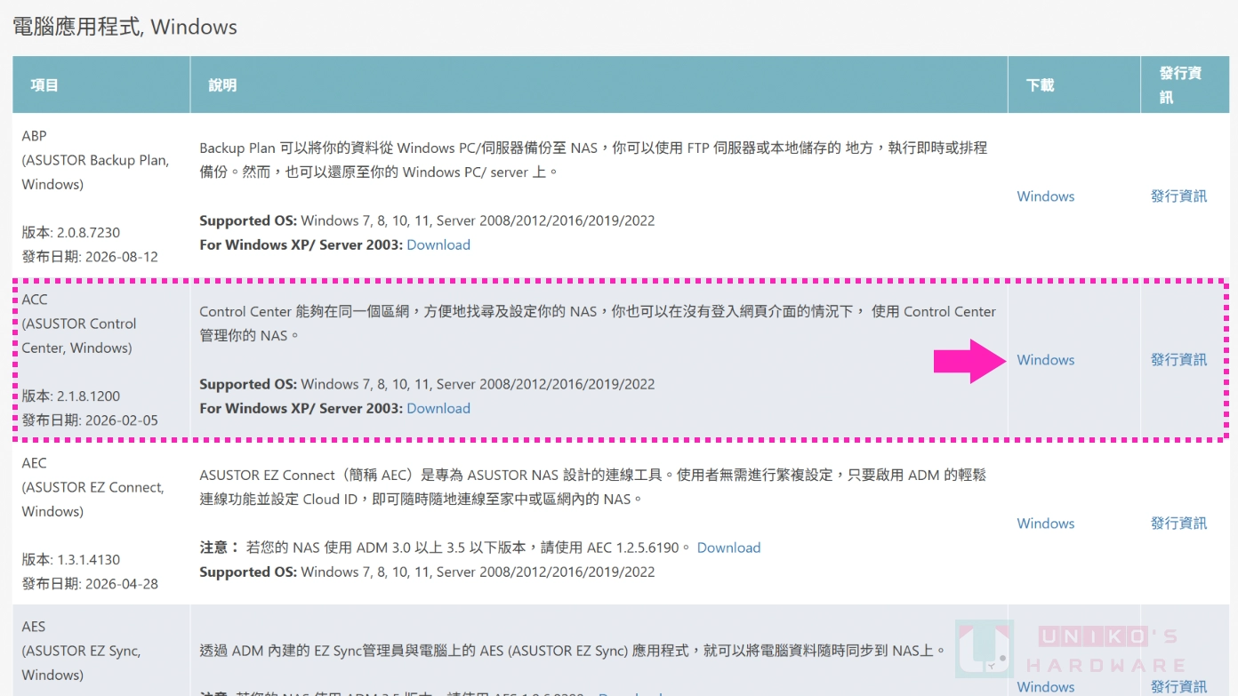Click the Supported OS line in ACC row
This screenshot has height=696, width=1238.
coord(427,384)
